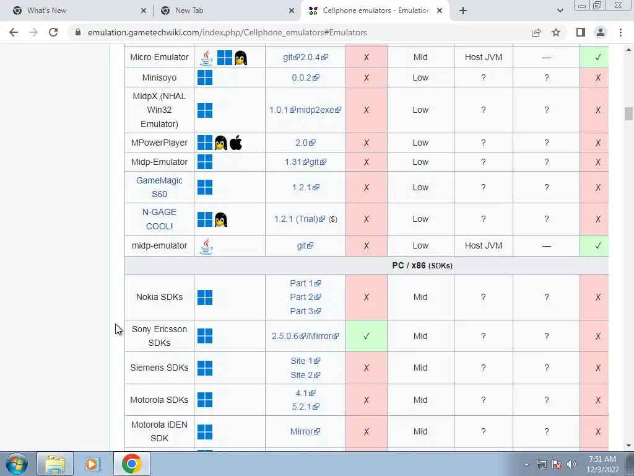Open the midp2exe link
Viewport: 634px width, 476px height.
(319, 110)
